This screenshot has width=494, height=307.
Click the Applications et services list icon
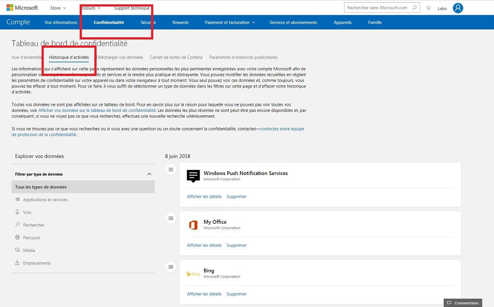17,199
